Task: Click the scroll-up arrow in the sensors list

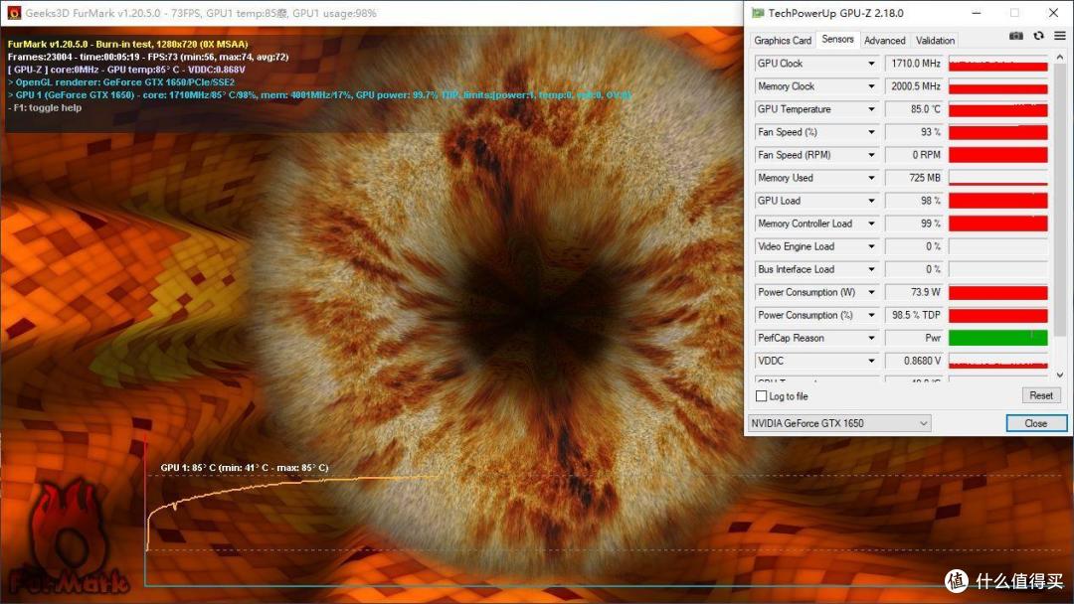Action: 1060,58
